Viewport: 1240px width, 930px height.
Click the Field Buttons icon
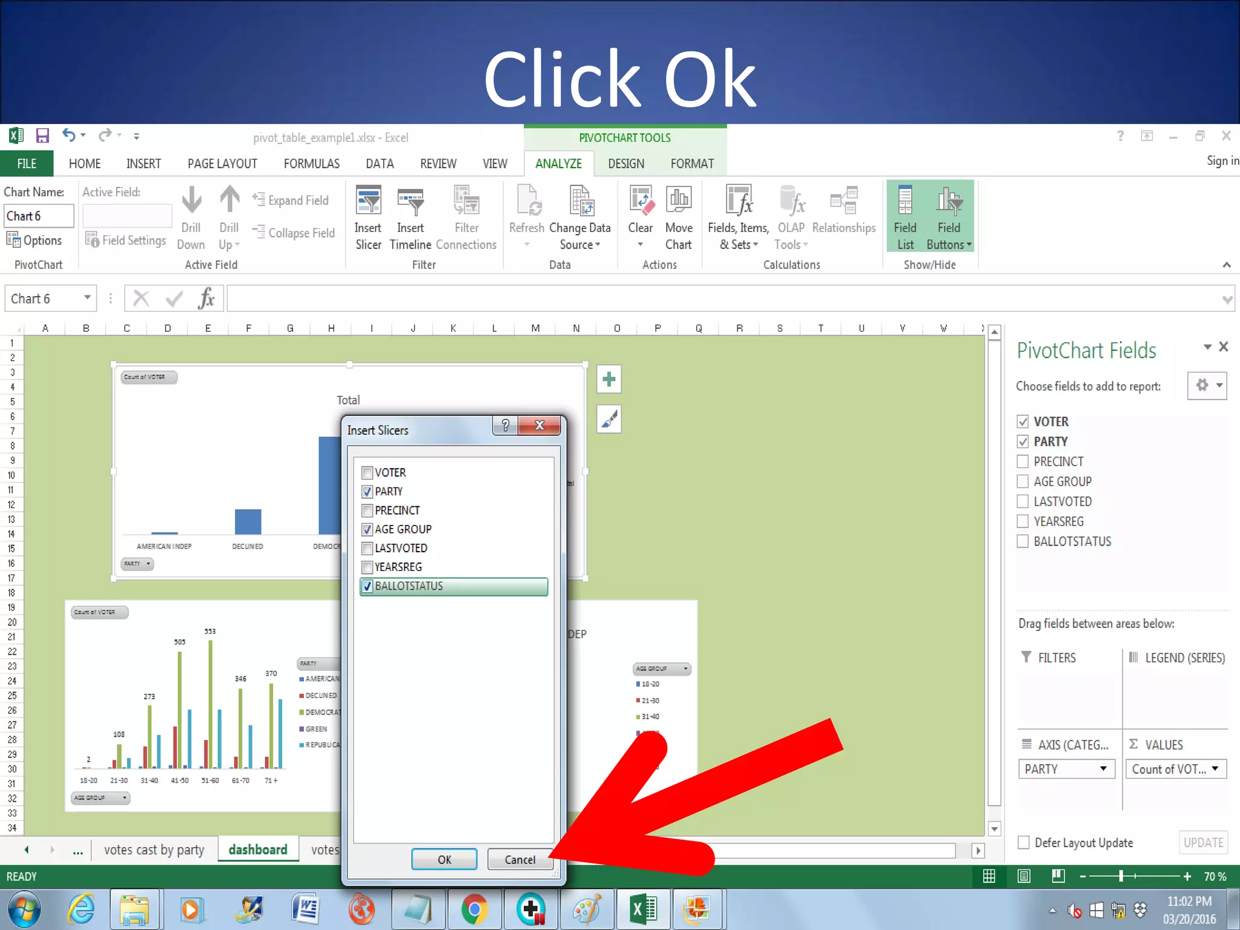tap(949, 201)
